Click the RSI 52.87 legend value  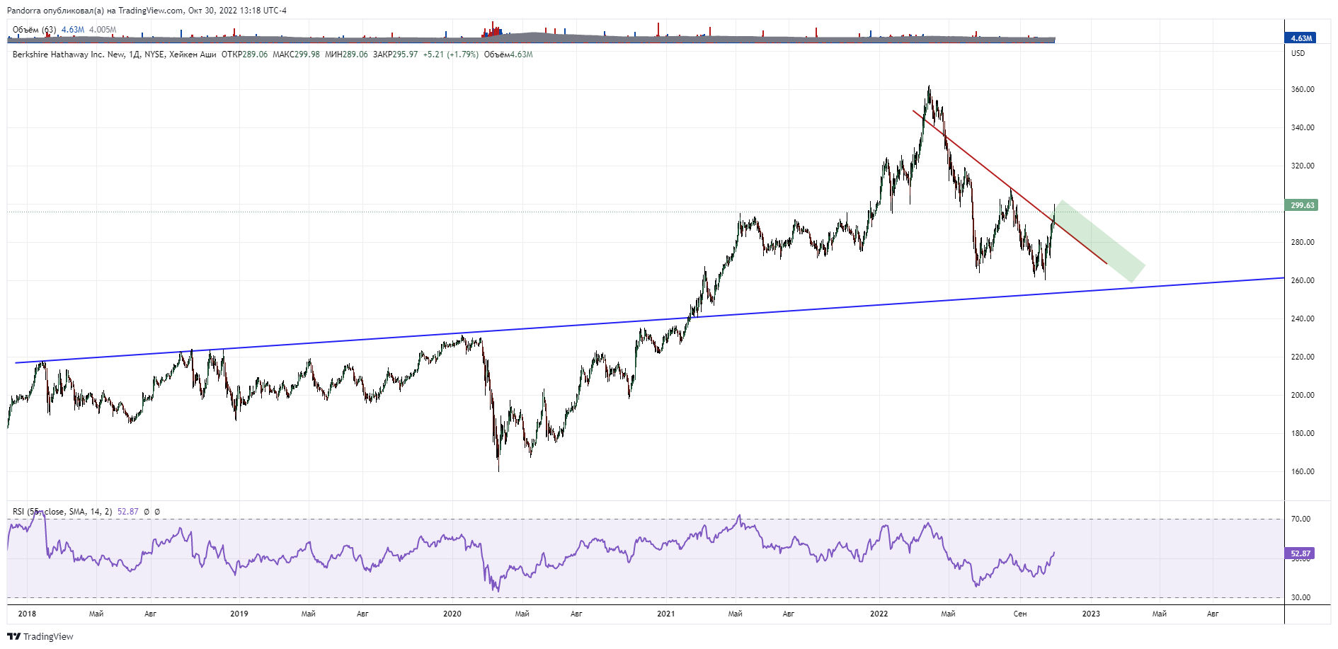tap(128, 511)
